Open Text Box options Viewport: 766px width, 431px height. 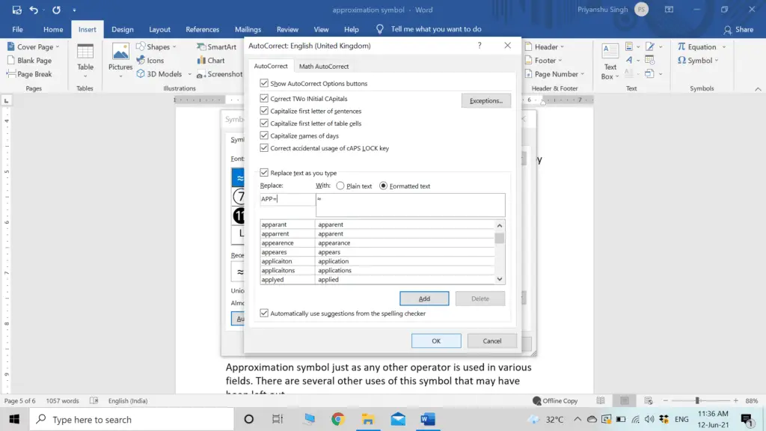[x=610, y=61]
